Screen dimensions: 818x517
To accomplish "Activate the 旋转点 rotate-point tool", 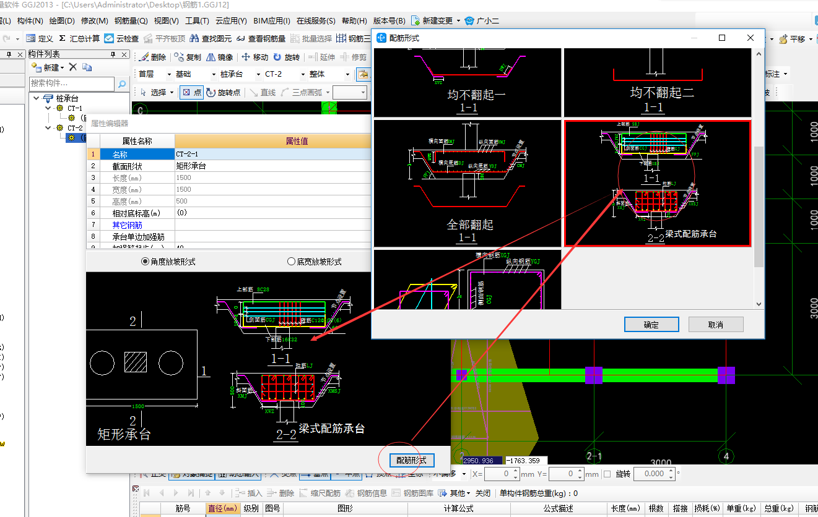I will click(x=224, y=92).
